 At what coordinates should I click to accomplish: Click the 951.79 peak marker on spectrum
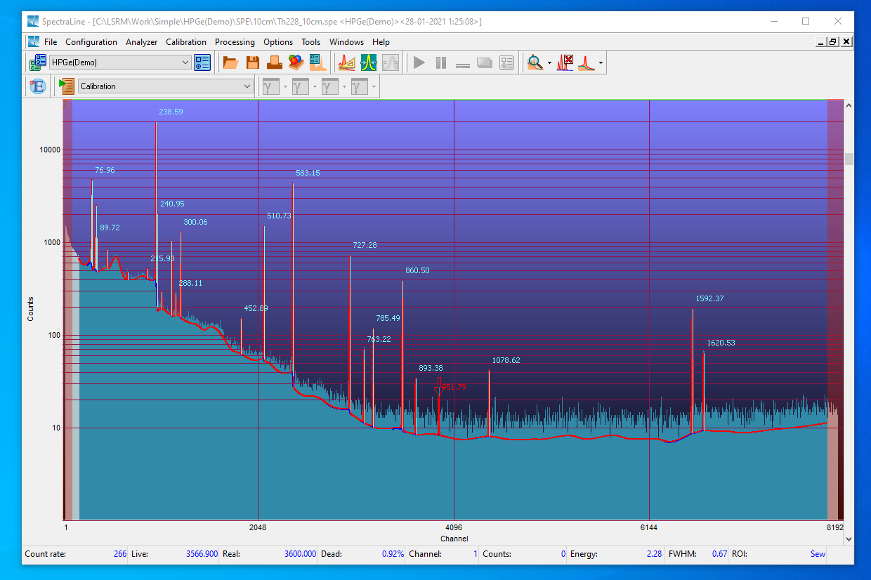438,387
